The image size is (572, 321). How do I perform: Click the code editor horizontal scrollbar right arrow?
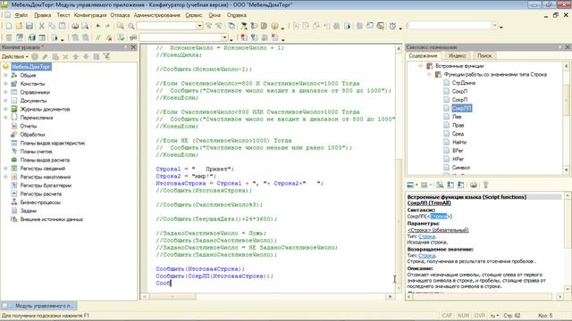(x=391, y=297)
